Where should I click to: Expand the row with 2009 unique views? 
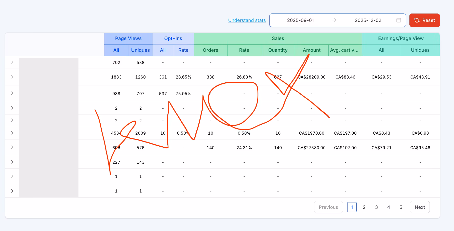click(12, 133)
